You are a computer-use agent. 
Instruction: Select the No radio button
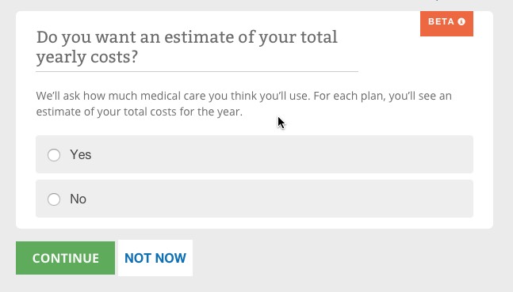54,199
